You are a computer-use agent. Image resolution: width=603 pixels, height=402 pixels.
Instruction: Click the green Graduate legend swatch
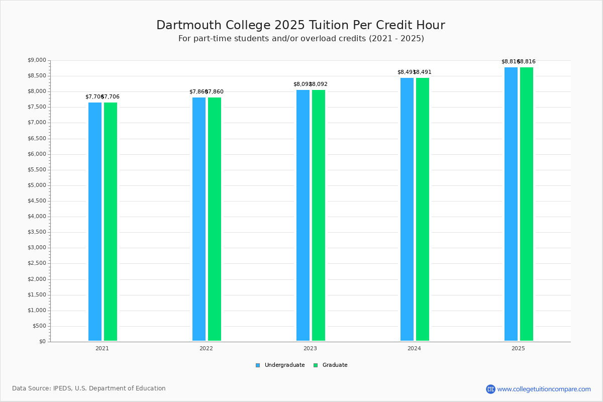316,365
